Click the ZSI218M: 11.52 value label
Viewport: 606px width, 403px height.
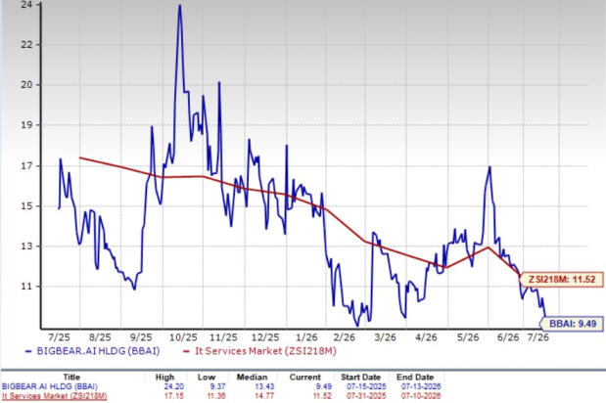(561, 279)
